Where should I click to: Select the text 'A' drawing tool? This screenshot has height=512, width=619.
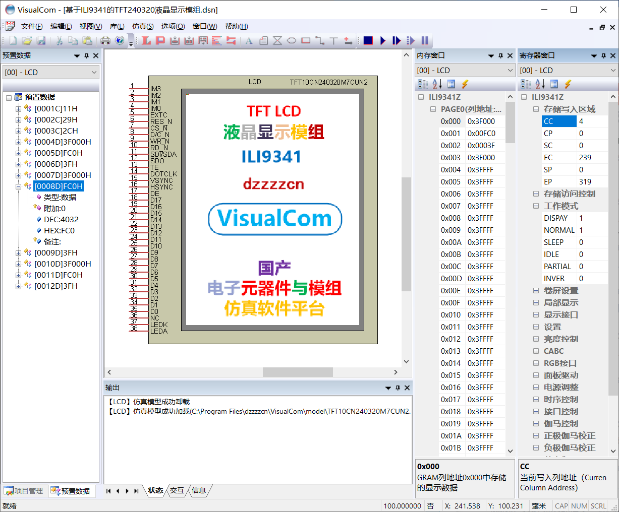pyautogui.click(x=249, y=41)
